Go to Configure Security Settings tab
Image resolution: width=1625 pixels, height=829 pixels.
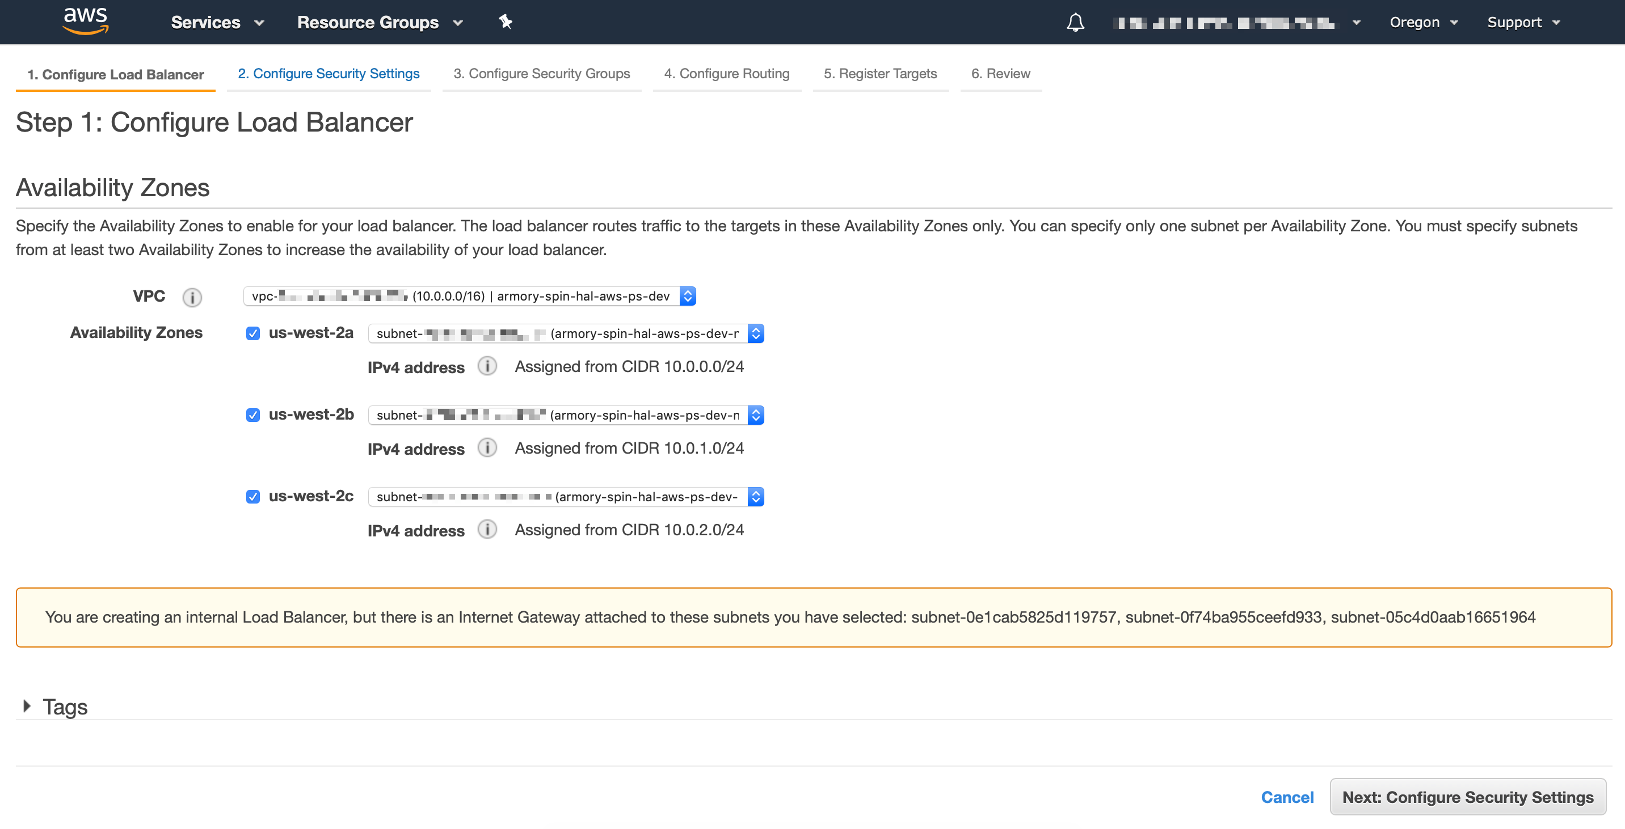[x=328, y=74]
